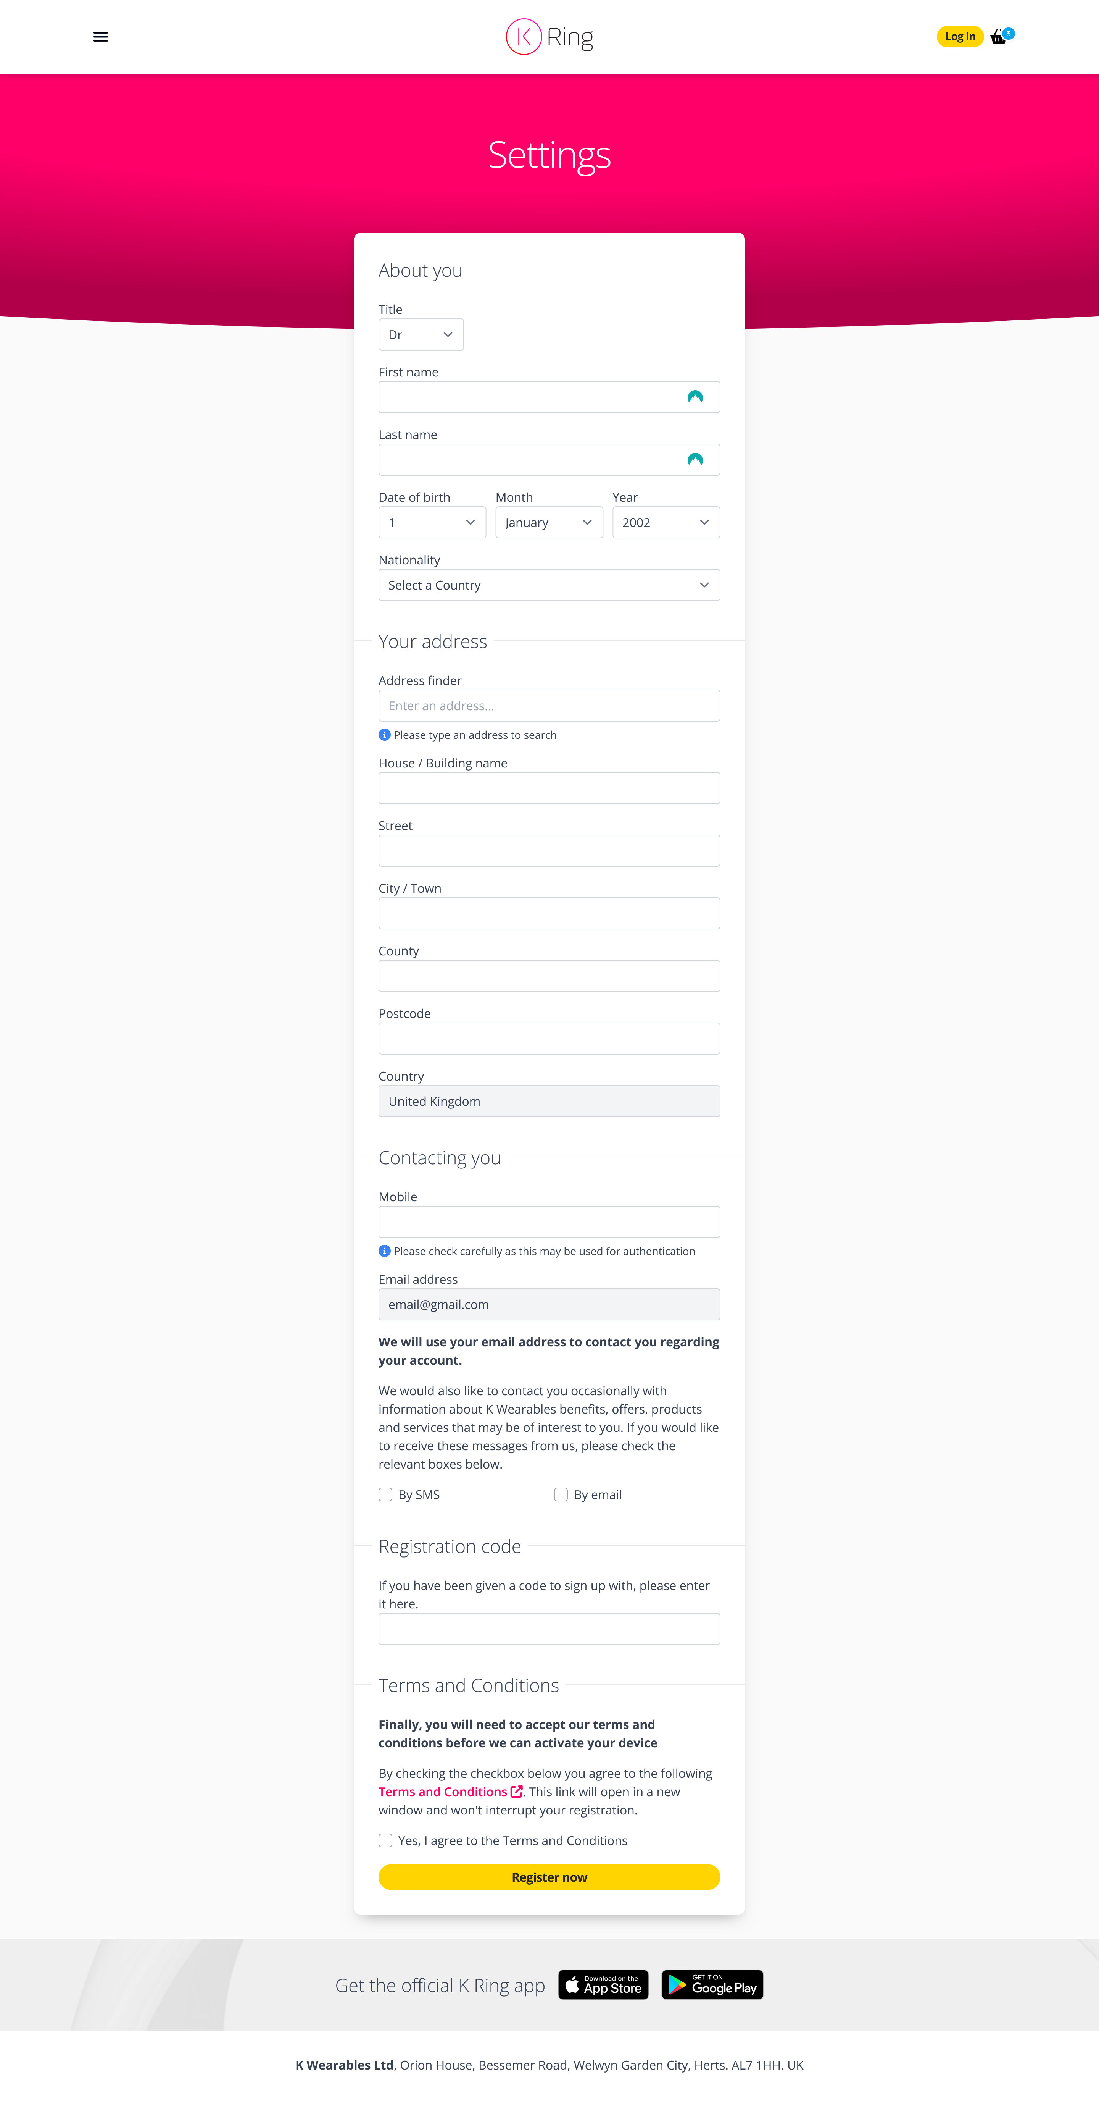
Task: Expand the Title dropdown
Action: click(420, 334)
